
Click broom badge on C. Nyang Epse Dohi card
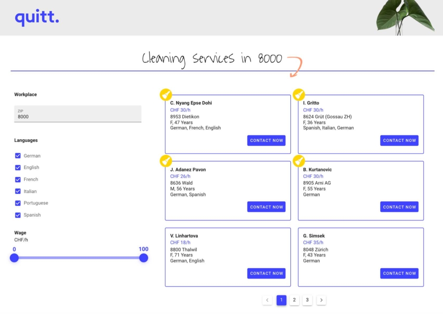coord(166,95)
